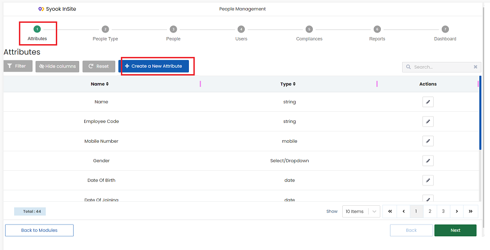The height and width of the screenshot is (250, 490).
Task: Toggle the Hide columns option
Action: tap(57, 67)
